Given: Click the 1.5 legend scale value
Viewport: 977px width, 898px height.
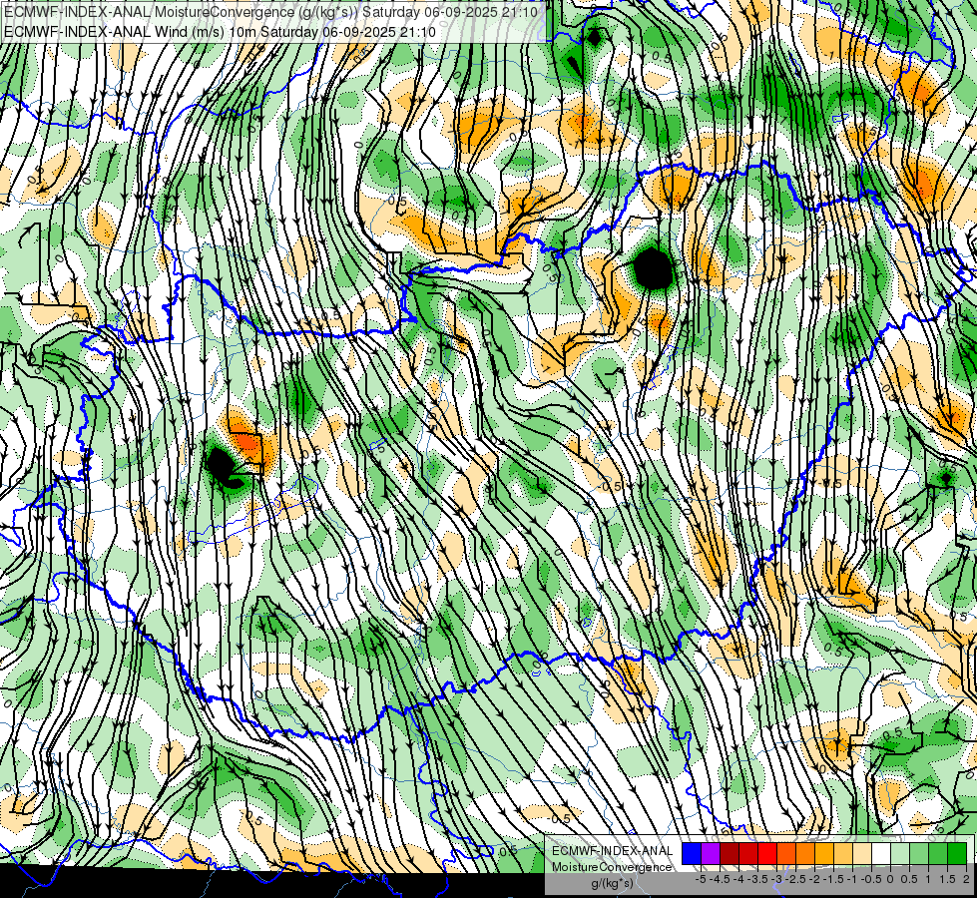Looking at the screenshot, I should coord(947,879).
